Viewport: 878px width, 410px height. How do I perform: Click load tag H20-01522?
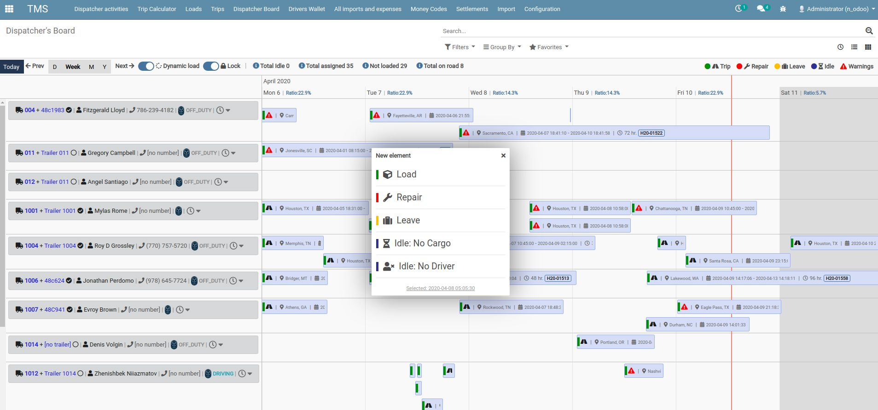651,133
